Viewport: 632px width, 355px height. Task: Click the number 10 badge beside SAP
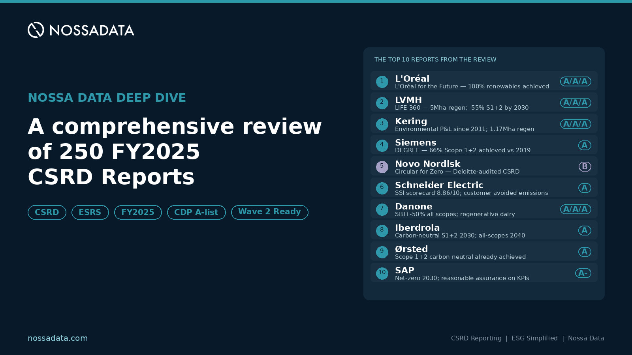tap(382, 273)
